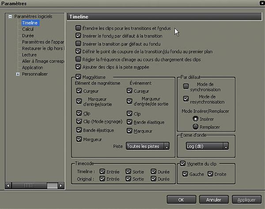Toggle Marqueur under Élément de magnétisme
The height and width of the screenshot is (209, 265).
click(x=79, y=139)
